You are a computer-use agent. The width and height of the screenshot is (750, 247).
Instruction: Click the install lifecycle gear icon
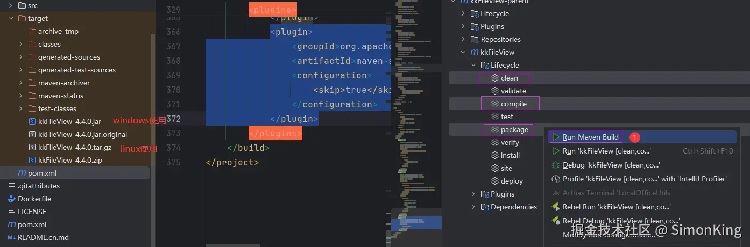(495, 155)
